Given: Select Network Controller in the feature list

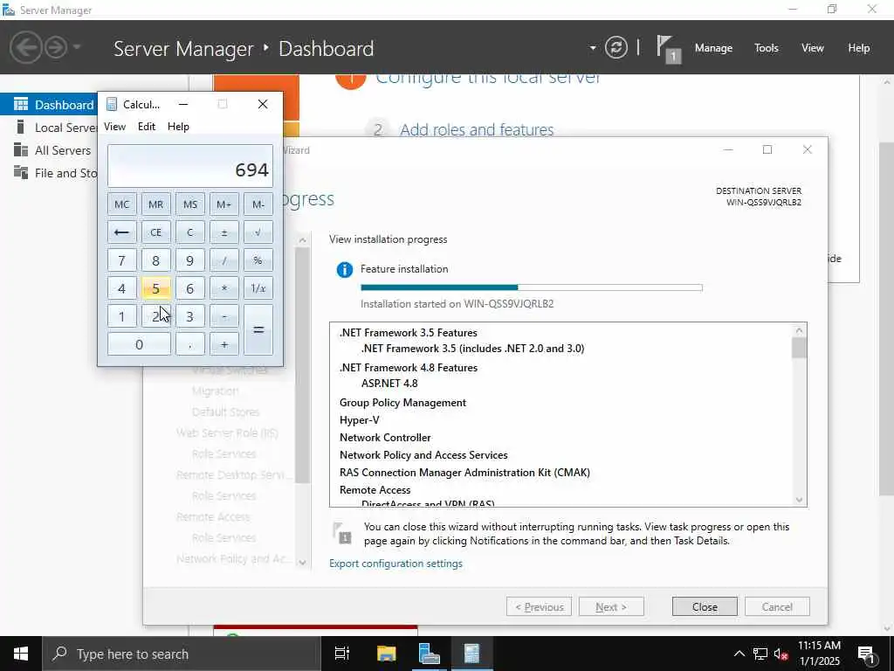Looking at the screenshot, I should 385,438.
